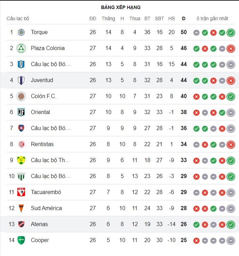Open the Torque team link

39,32
